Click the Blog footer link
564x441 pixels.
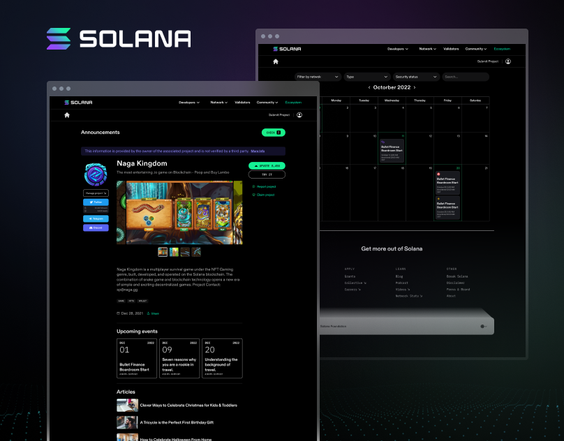(x=399, y=276)
